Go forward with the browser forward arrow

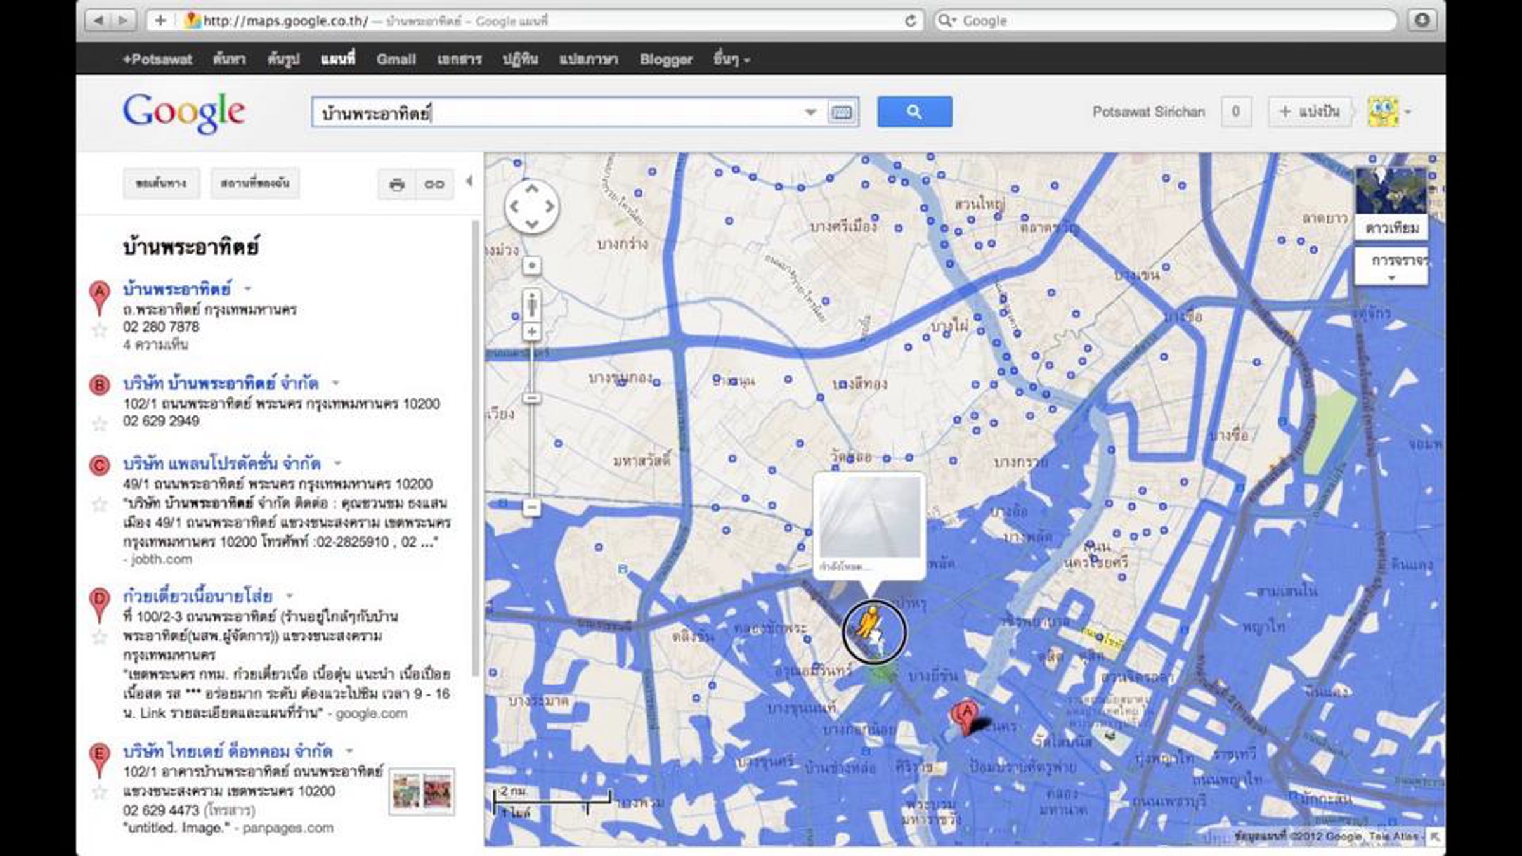[122, 20]
